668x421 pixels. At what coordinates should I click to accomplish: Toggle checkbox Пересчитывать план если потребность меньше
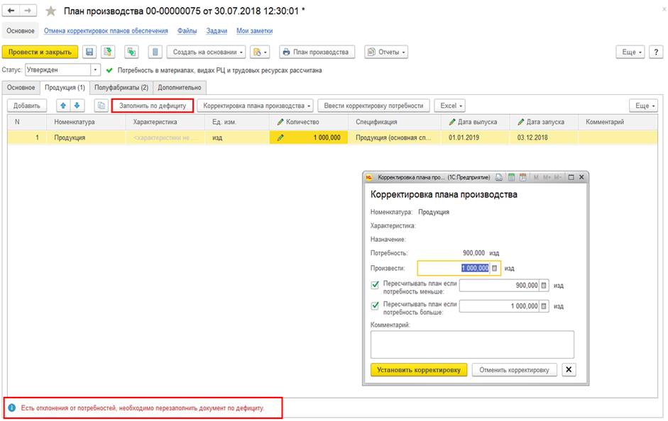coord(375,285)
